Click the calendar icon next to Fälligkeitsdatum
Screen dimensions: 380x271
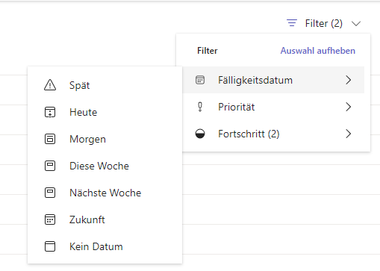[x=200, y=80]
